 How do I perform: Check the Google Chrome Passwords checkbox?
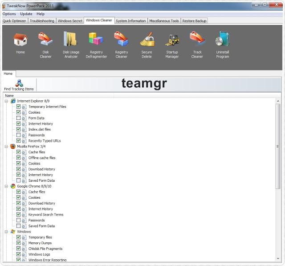pyautogui.click(x=18, y=220)
